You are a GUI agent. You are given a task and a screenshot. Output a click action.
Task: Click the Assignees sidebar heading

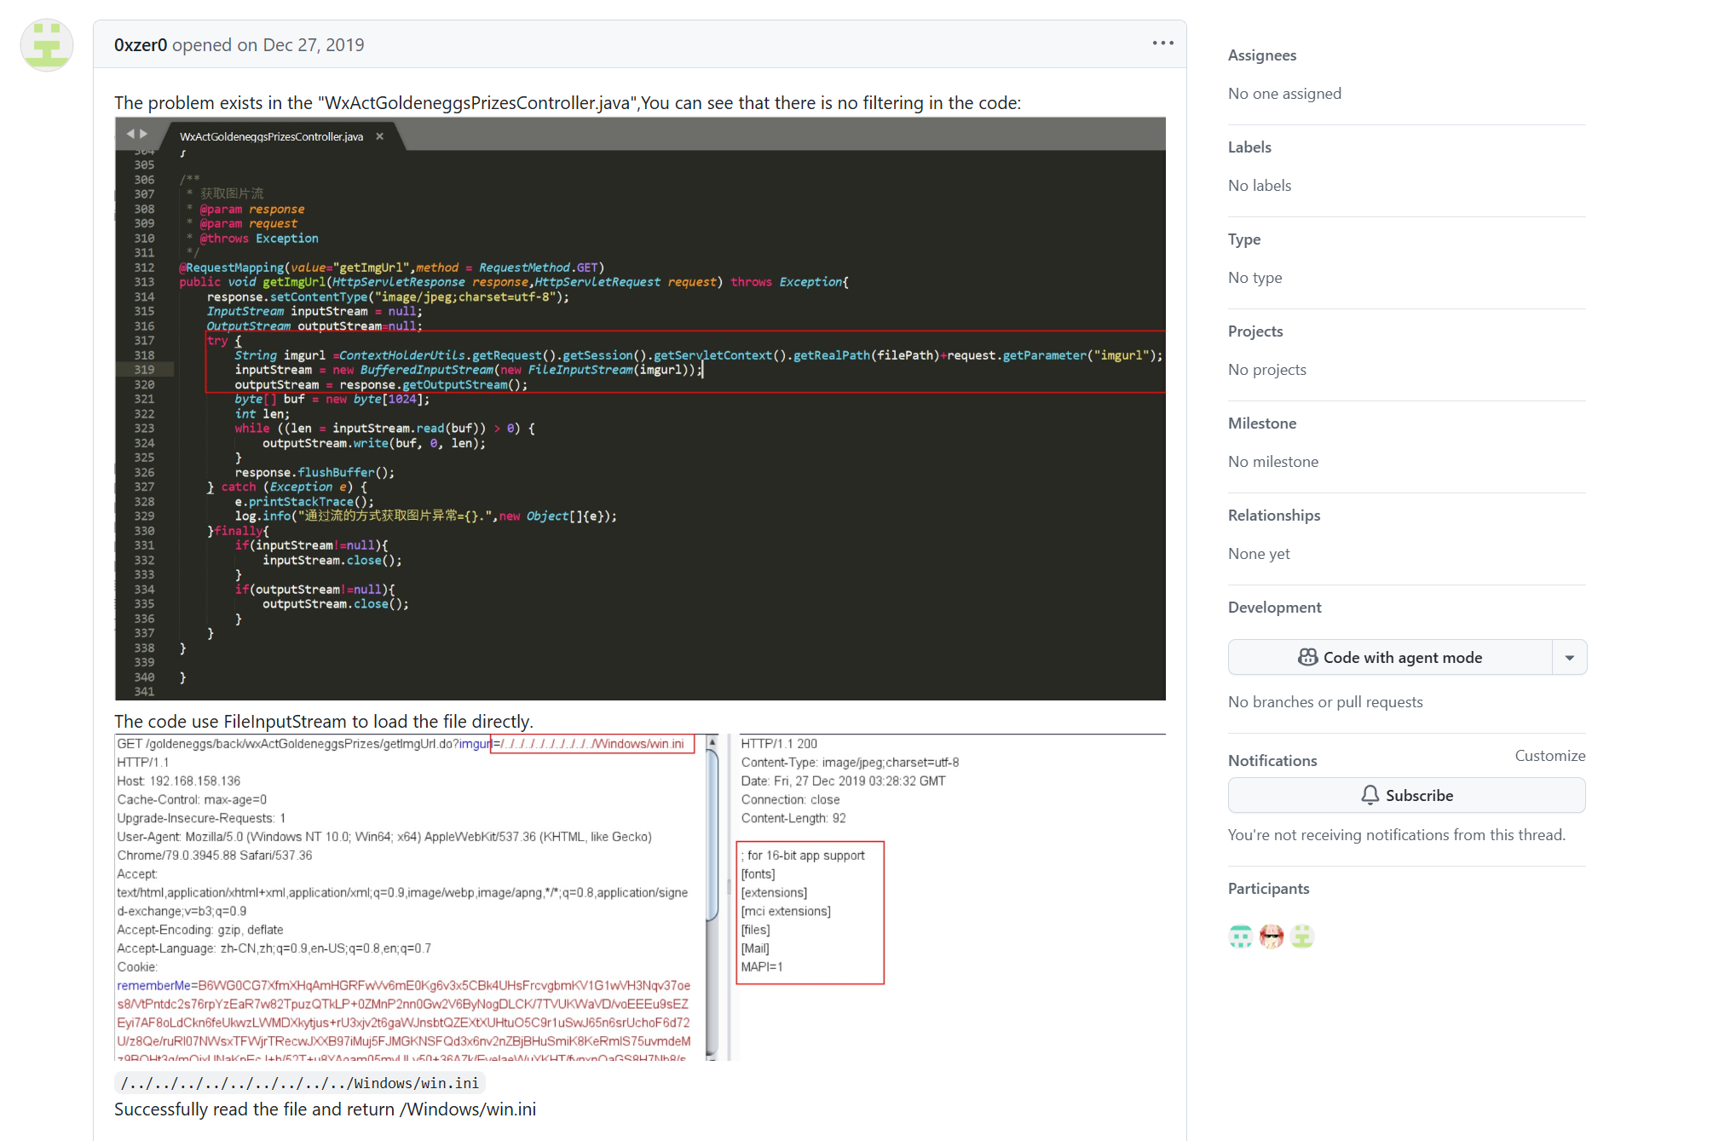pyautogui.click(x=1261, y=55)
